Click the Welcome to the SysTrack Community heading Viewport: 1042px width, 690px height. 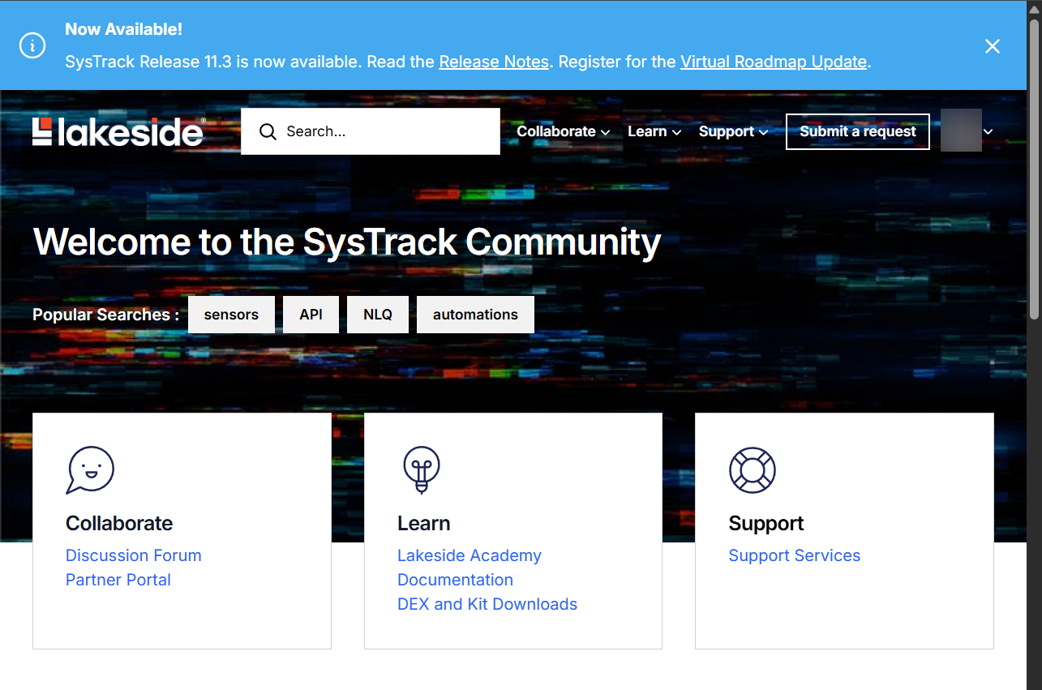pyautogui.click(x=347, y=242)
